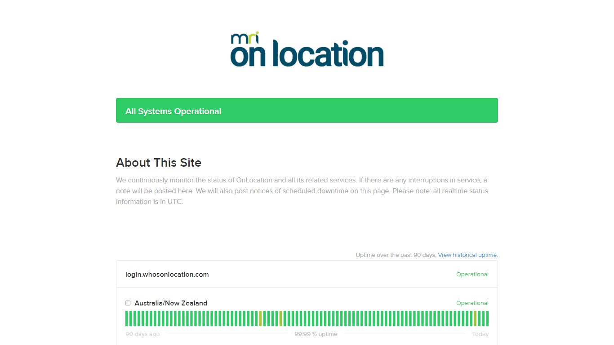614x345 pixels.
Task: Select the login.whosonlocation.com component name
Action: pos(167,274)
